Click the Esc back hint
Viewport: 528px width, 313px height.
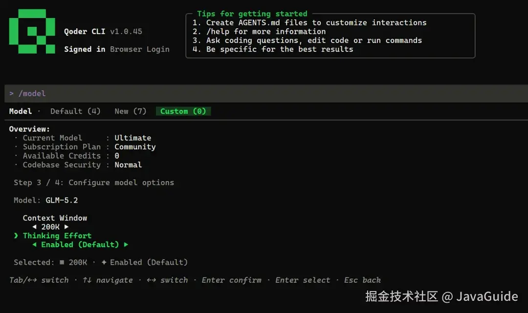(362, 280)
